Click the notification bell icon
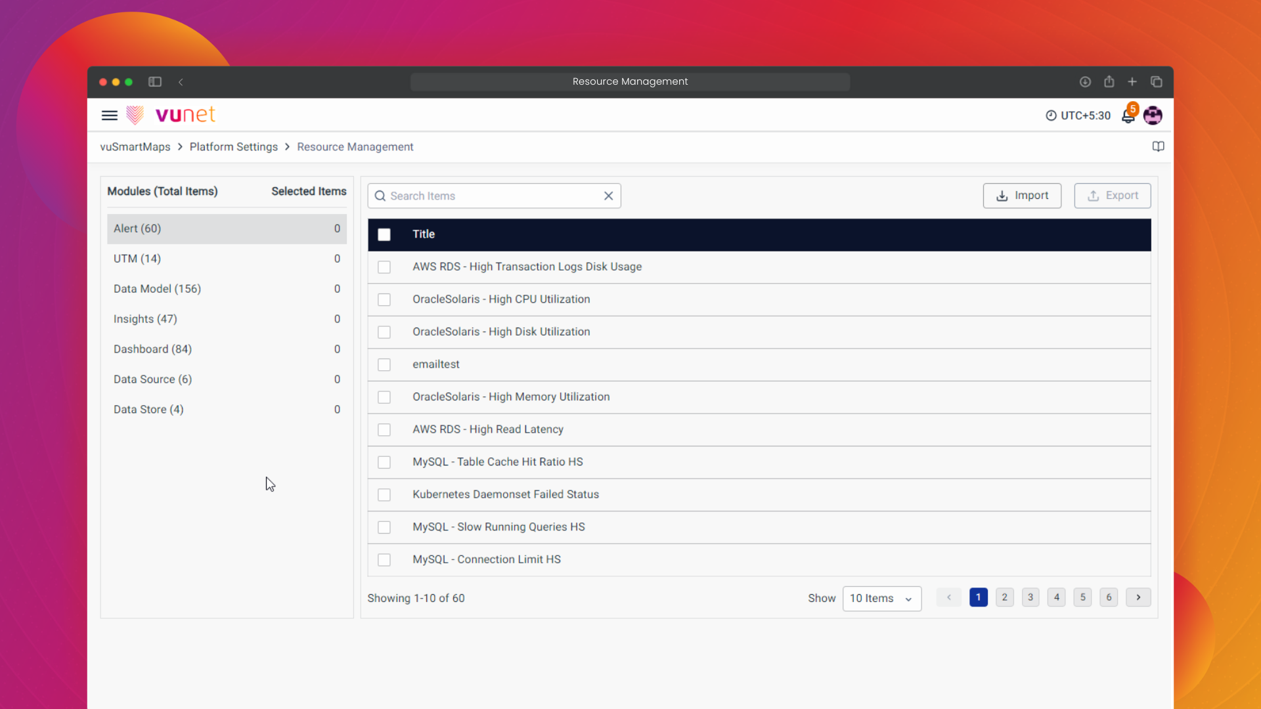Image resolution: width=1261 pixels, height=709 pixels. click(x=1128, y=116)
